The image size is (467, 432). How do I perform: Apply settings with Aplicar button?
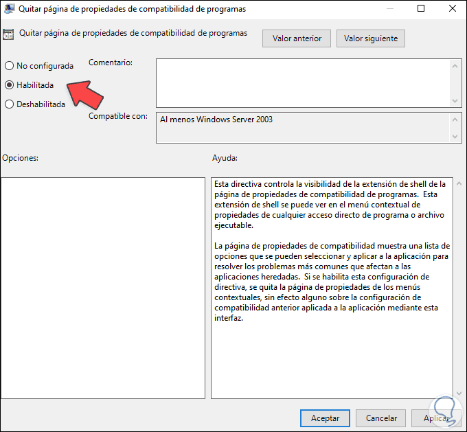coord(436,418)
